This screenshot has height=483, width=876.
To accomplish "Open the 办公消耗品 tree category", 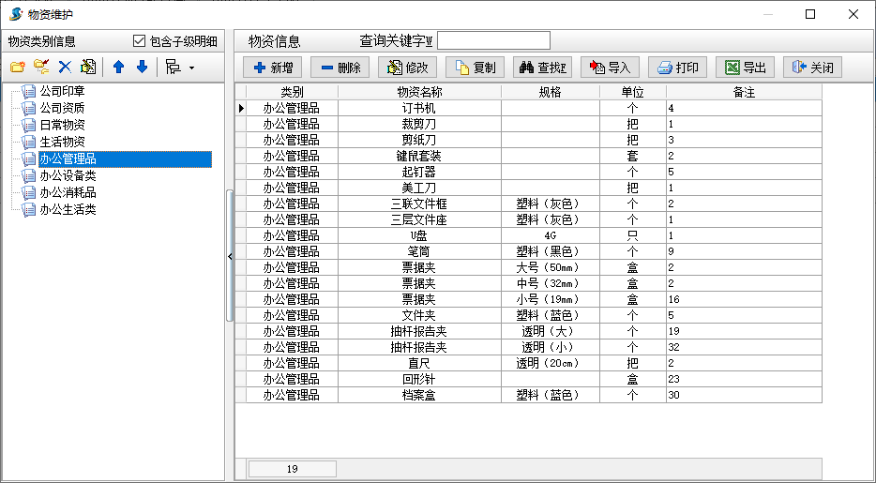I will pyautogui.click(x=68, y=192).
